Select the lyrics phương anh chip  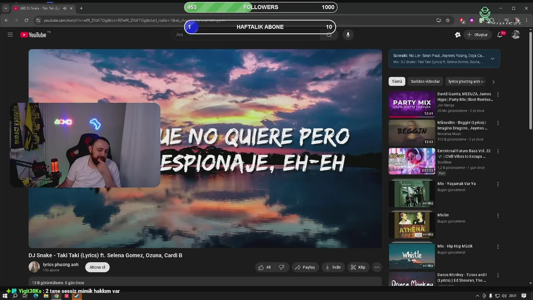point(466,82)
